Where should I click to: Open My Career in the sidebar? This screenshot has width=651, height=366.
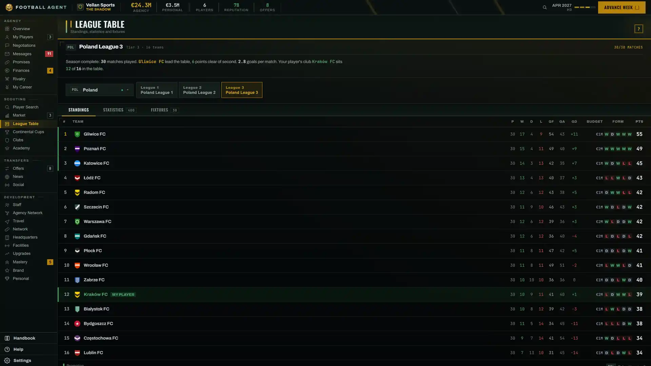point(28,87)
